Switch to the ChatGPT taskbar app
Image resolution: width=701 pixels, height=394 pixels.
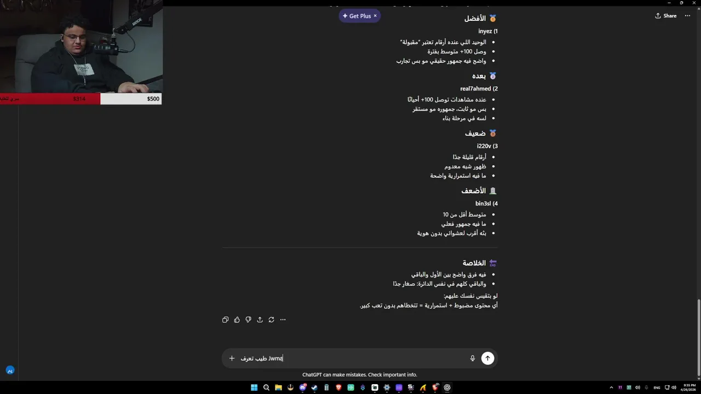pos(447,387)
